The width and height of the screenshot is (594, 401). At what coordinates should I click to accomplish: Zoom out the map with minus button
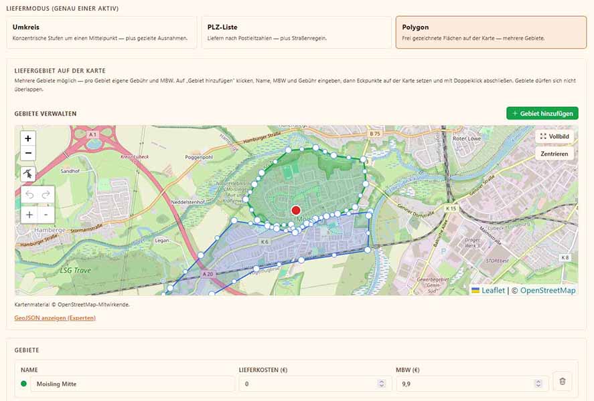click(x=28, y=153)
